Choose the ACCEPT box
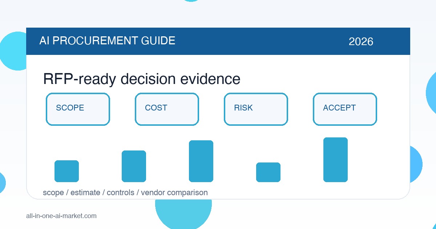This screenshot has height=229, width=436. point(345,109)
